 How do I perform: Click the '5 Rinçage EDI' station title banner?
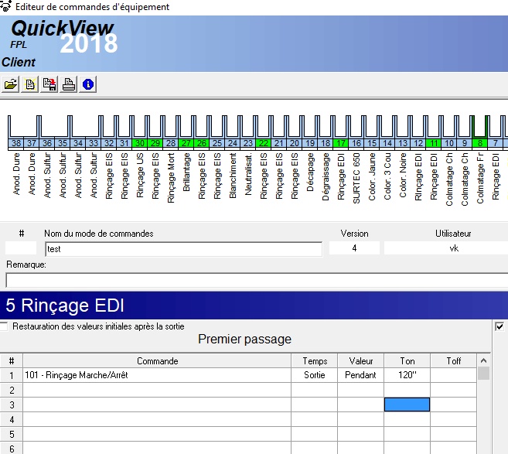point(254,306)
